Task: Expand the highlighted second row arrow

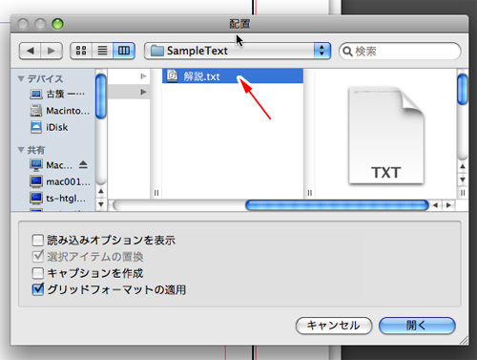Action: tap(143, 92)
